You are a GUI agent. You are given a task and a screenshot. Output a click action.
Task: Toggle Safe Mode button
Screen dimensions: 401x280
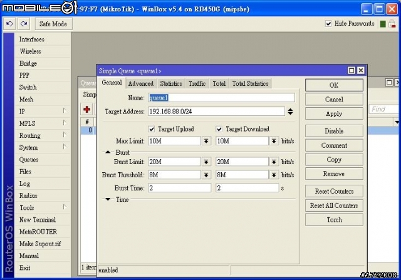click(53, 24)
